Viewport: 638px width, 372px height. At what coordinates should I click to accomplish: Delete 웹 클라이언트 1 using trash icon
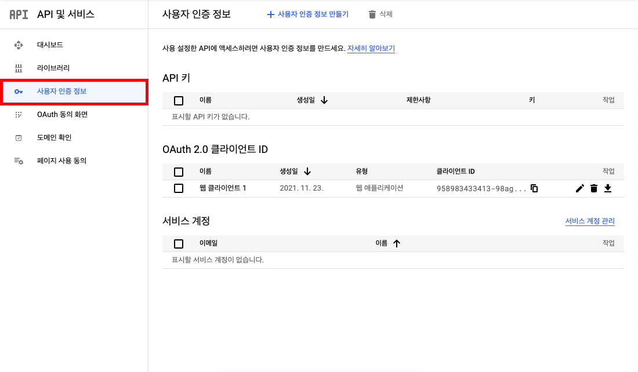(593, 188)
